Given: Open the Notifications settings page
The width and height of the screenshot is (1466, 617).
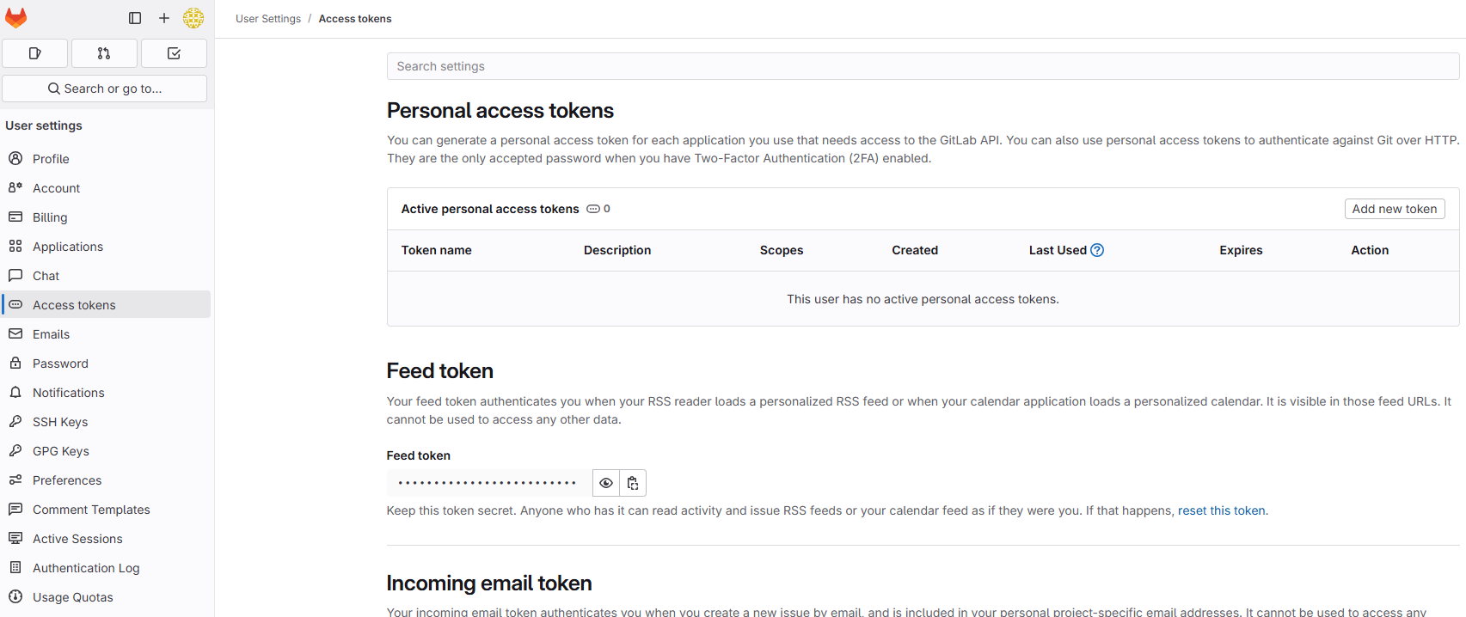Looking at the screenshot, I should pyautogui.click(x=69, y=393).
